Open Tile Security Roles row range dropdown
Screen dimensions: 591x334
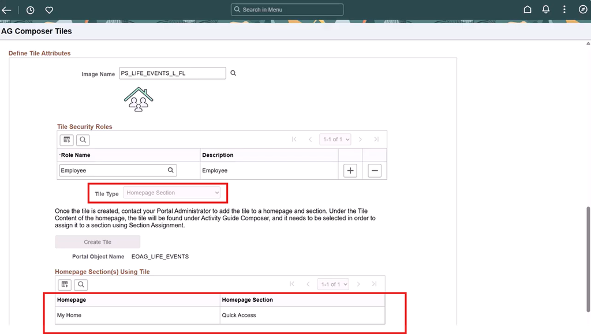335,140
